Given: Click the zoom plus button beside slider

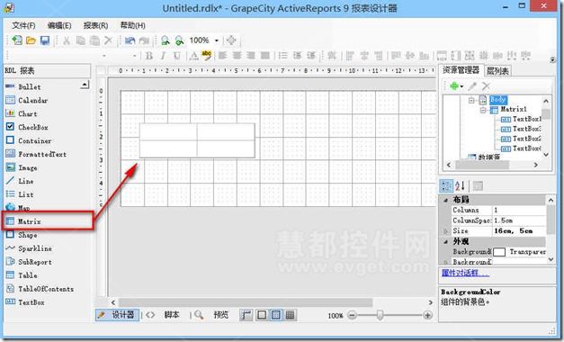Looking at the screenshot, I should 427,315.
